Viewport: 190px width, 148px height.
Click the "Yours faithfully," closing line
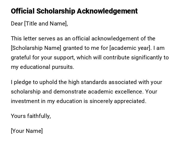click(31, 116)
